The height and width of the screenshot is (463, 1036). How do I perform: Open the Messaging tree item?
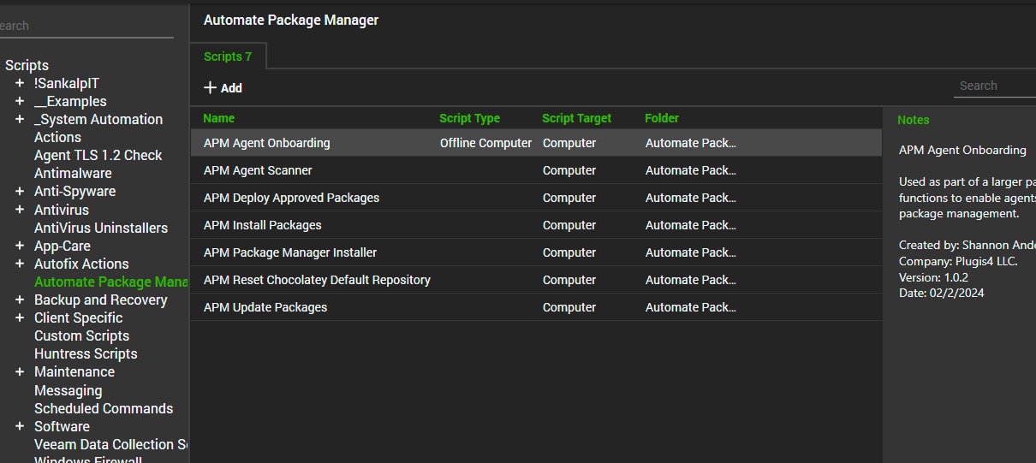pyautogui.click(x=68, y=390)
